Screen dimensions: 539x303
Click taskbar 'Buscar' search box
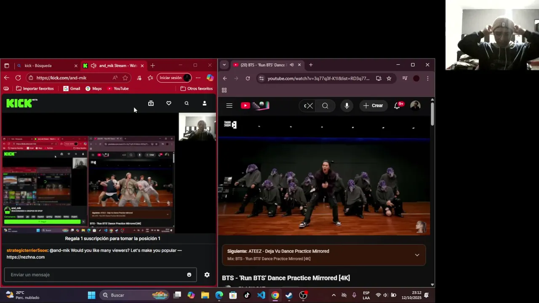134,295
